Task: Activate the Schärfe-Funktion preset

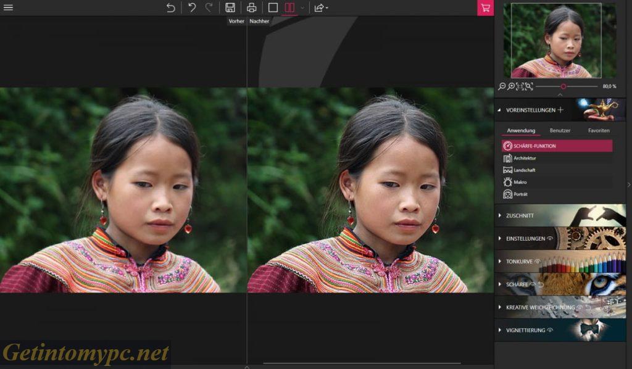Action: click(x=543, y=145)
